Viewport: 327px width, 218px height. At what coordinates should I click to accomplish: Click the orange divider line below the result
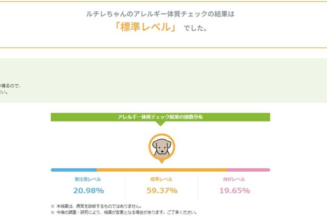click(163, 48)
